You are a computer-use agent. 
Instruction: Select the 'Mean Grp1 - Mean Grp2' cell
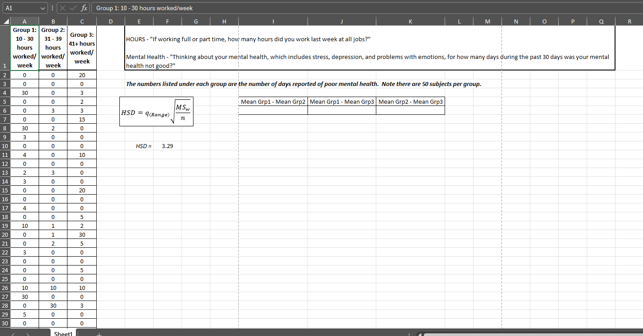coord(273,102)
